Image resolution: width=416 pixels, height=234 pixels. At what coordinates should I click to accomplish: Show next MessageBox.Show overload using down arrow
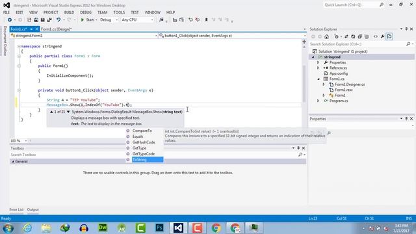pyautogui.click(x=68, y=112)
